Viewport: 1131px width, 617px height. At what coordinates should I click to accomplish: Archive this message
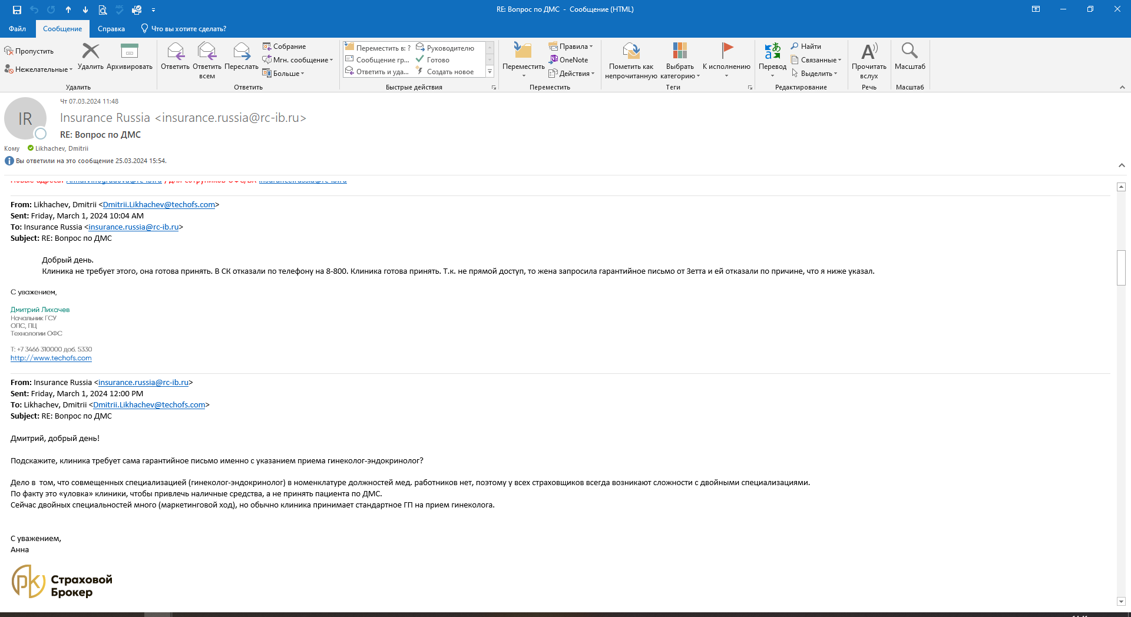point(129,57)
